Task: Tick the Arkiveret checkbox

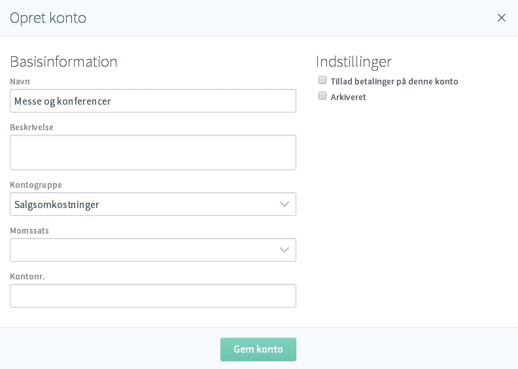Action: click(322, 96)
